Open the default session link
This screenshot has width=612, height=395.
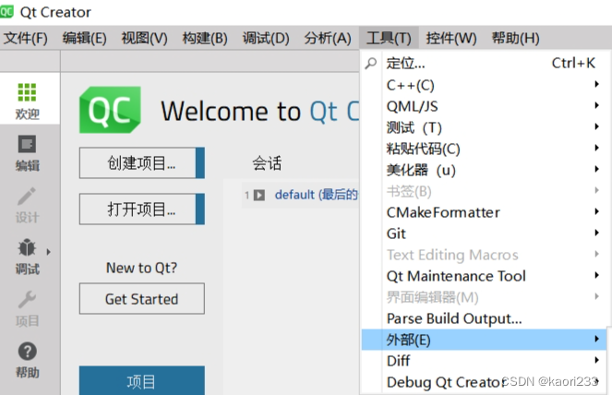pos(316,195)
